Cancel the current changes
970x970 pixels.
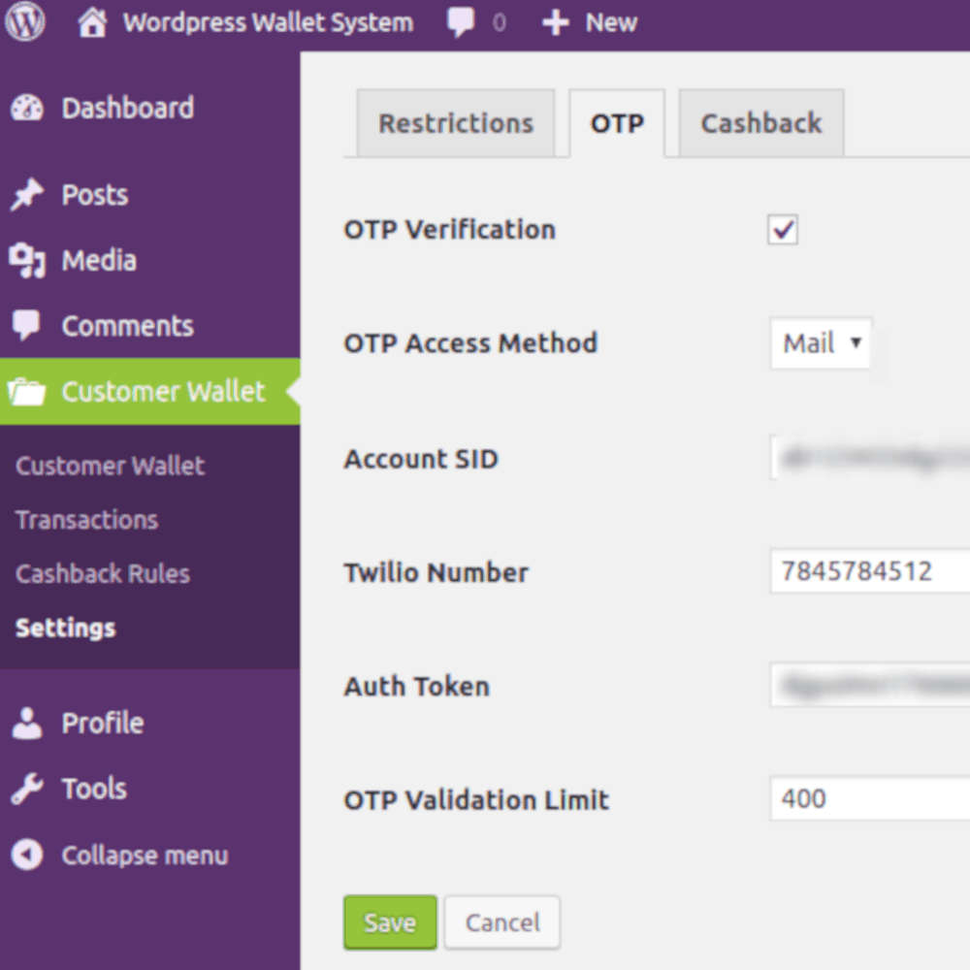[x=501, y=921]
